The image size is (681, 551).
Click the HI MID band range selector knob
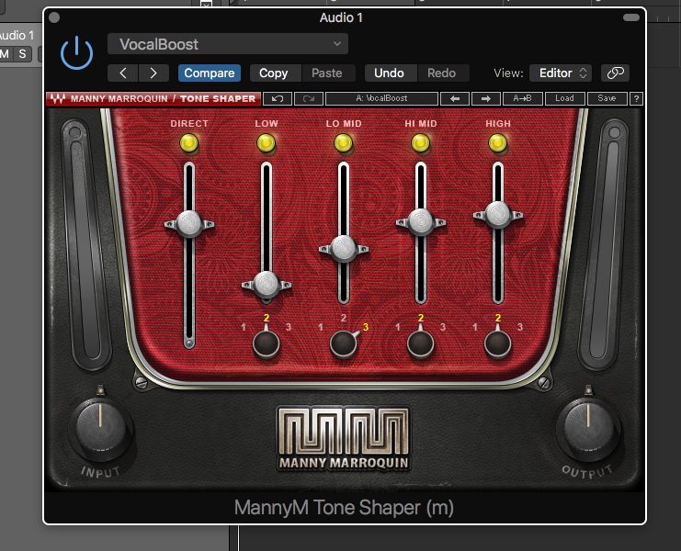(420, 344)
